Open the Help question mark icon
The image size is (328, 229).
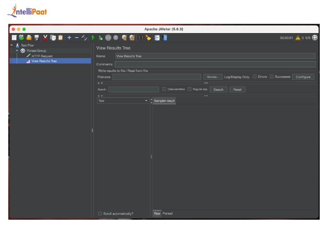(165, 38)
